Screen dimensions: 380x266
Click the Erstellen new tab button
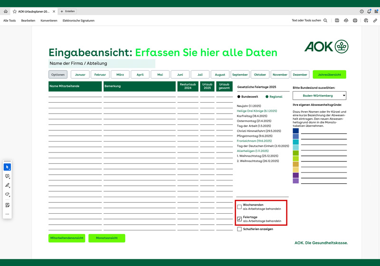(x=67, y=11)
